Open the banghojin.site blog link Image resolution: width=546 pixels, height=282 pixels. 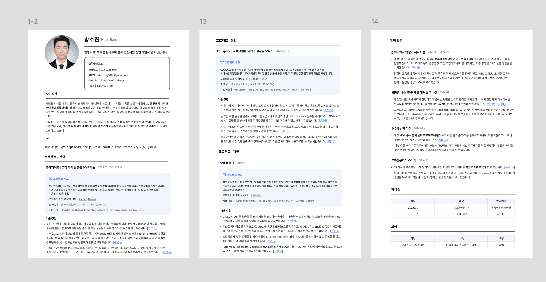coord(105,86)
